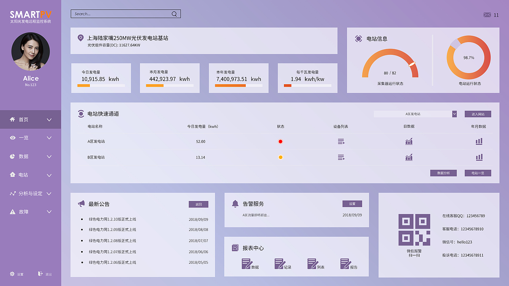Click the 返回 button in 最新公告
Screen dimensions: 509x286
pyautogui.click(x=198, y=204)
